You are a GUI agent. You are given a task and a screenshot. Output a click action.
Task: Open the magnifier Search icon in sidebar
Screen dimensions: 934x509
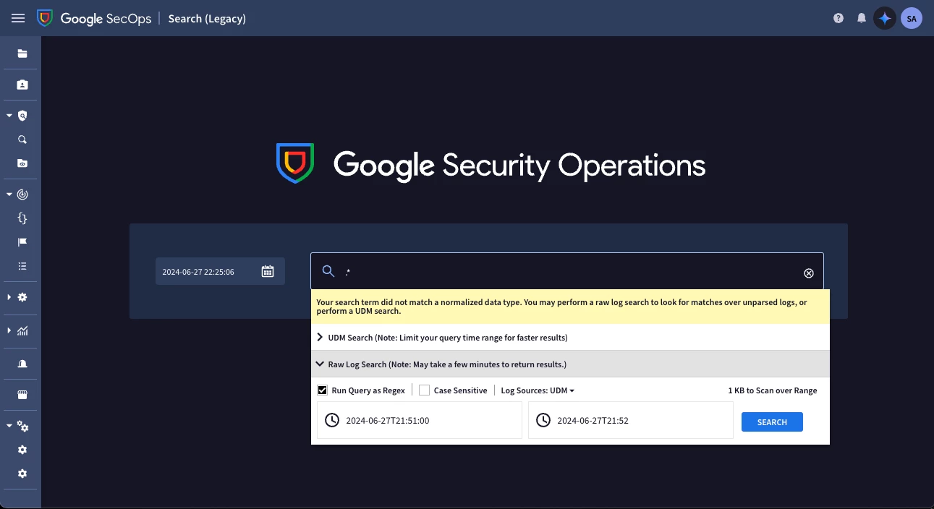click(22, 140)
